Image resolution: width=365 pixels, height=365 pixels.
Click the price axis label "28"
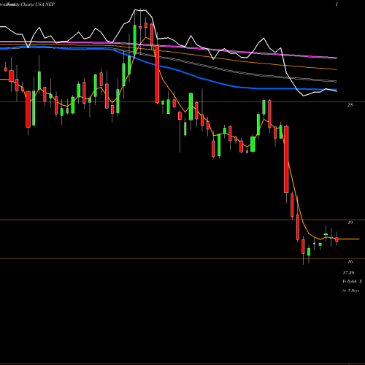pos(350,105)
